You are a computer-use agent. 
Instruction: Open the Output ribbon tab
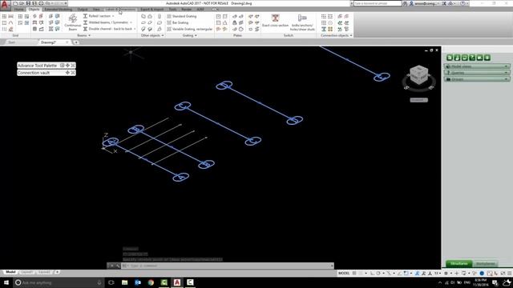click(x=83, y=10)
